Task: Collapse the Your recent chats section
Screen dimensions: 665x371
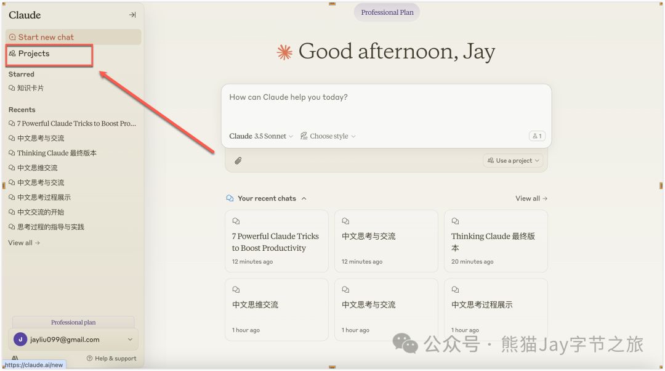Action: pyautogui.click(x=304, y=198)
